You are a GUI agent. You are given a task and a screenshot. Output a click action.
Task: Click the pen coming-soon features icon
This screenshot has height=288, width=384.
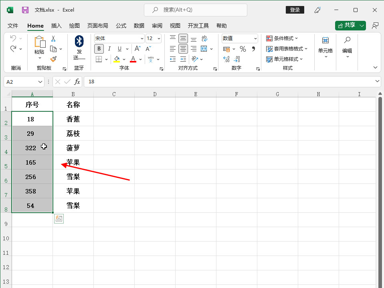317,10
